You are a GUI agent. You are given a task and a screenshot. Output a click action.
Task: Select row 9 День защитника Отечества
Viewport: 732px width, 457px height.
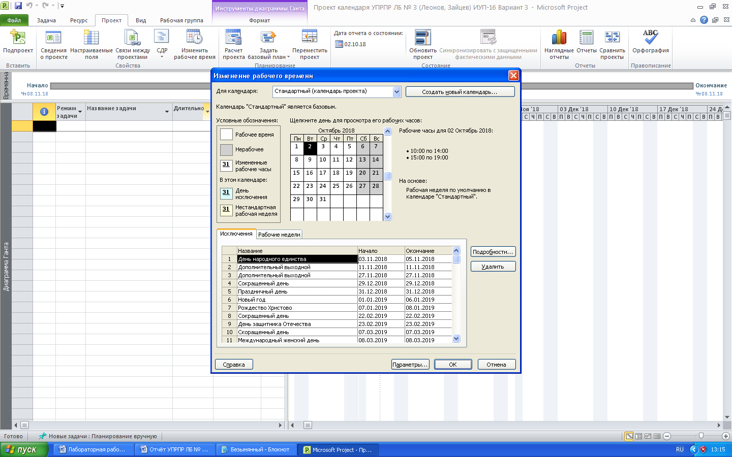pyautogui.click(x=337, y=324)
